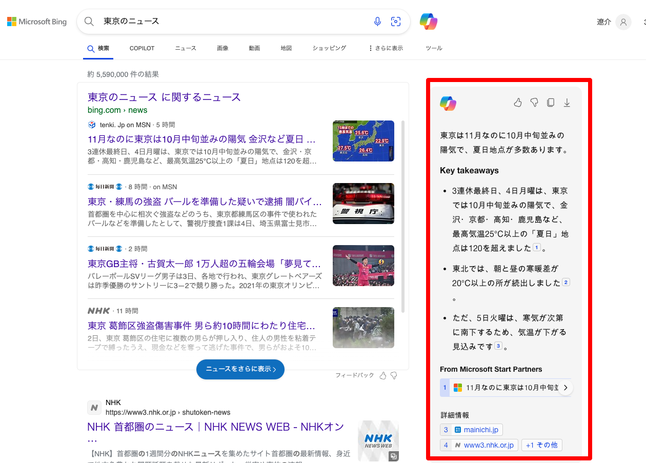The width and height of the screenshot is (646, 463).
Task: Download the Copilot answer
Action: tap(567, 103)
